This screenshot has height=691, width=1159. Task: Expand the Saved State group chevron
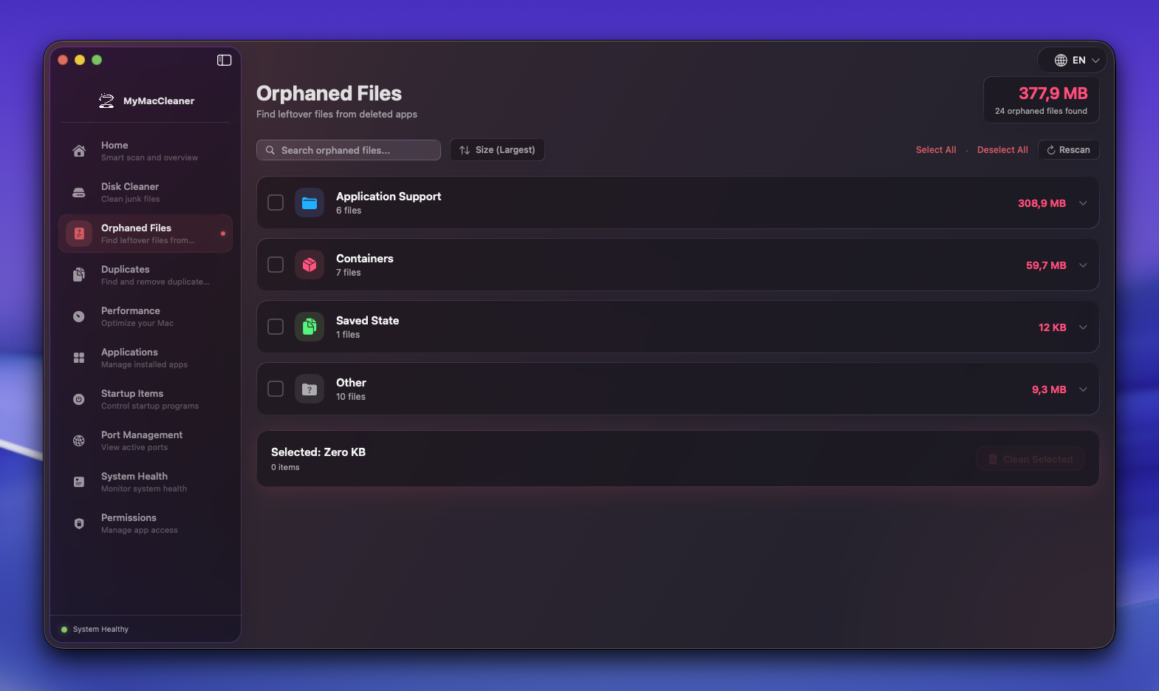pos(1083,327)
